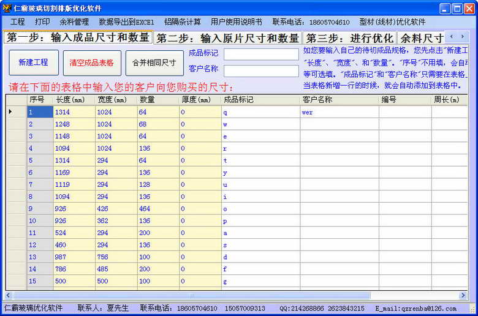Click the 数量 column header
Screen dimensions: 478x316
pos(157,99)
